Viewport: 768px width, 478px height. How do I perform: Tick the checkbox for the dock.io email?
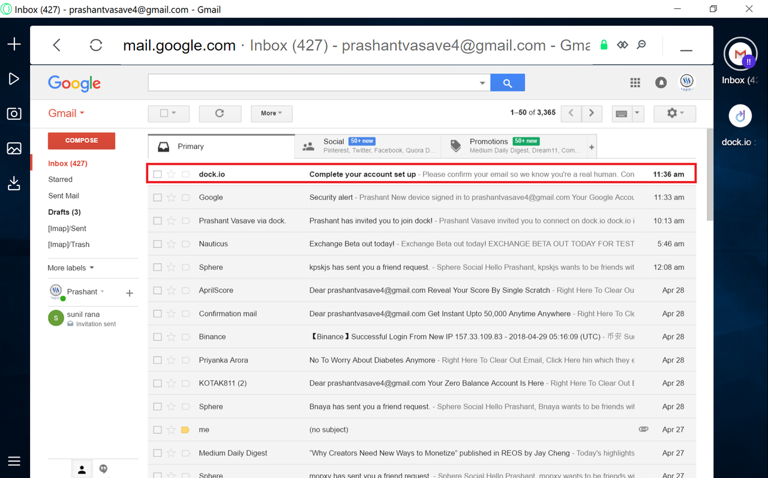[157, 175]
